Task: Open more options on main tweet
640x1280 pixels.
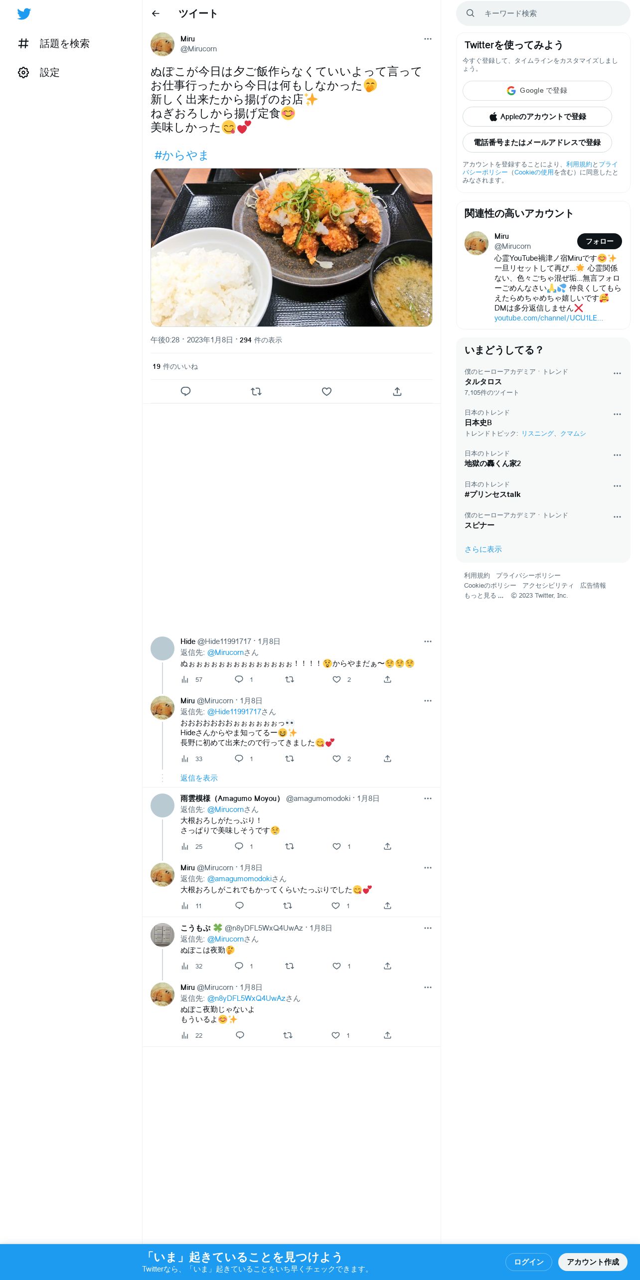Action: point(428,39)
